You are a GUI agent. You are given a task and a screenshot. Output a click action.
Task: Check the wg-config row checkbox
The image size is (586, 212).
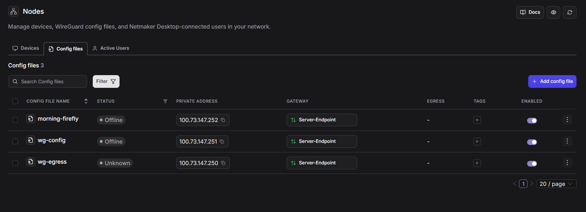click(x=15, y=141)
